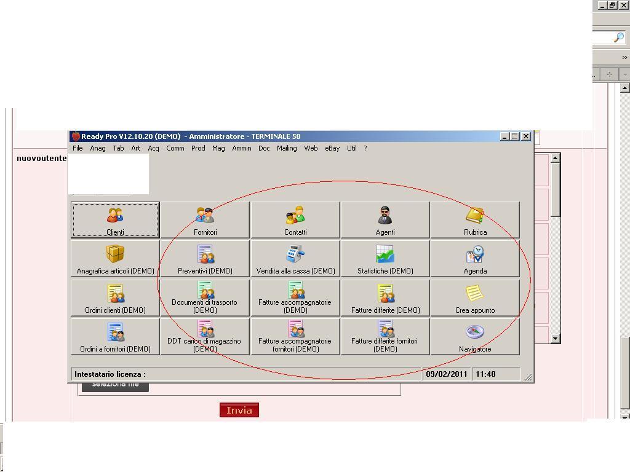630x472 pixels.
Task: Open Preventivi (DEMO)
Action: (205, 259)
